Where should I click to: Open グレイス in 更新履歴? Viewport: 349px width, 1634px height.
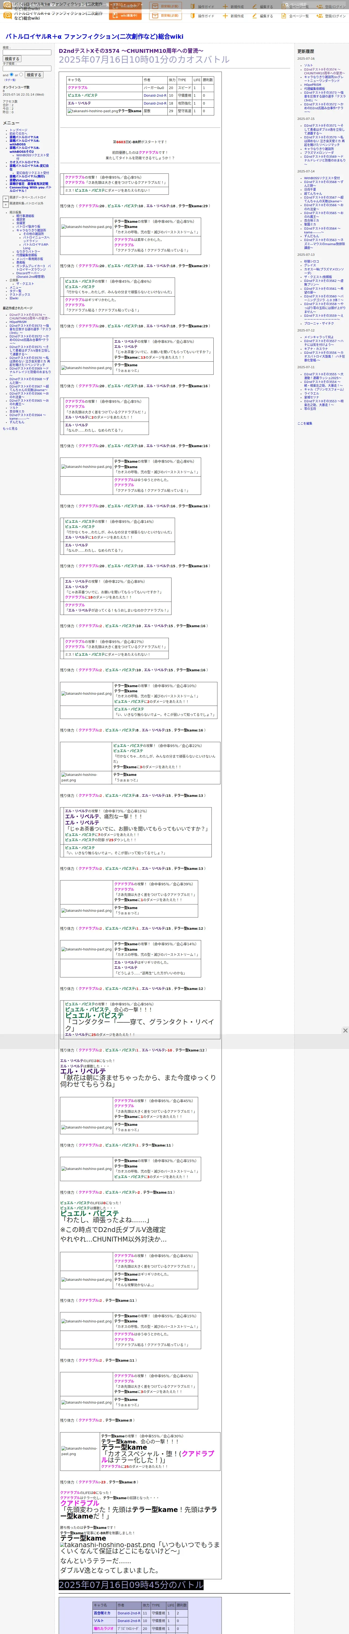point(310,265)
